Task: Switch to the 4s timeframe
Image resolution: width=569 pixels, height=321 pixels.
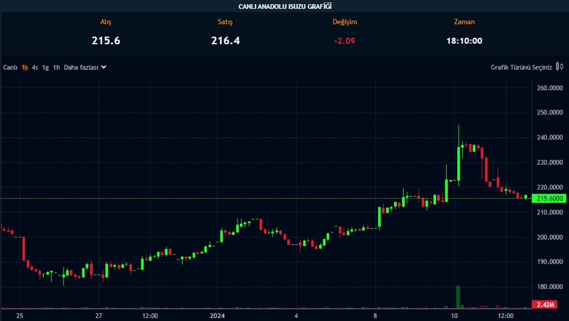Action: coord(35,67)
